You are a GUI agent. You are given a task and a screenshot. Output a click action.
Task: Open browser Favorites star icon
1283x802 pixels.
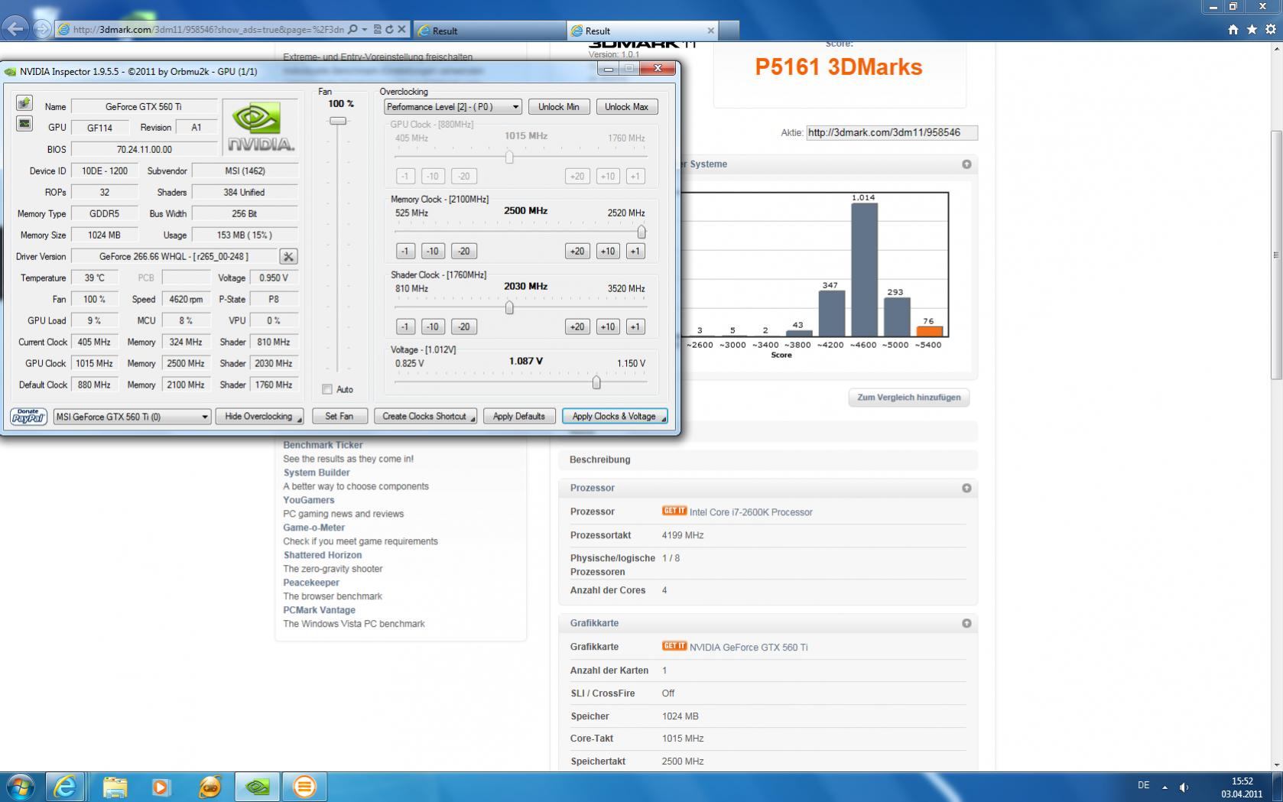click(1252, 30)
